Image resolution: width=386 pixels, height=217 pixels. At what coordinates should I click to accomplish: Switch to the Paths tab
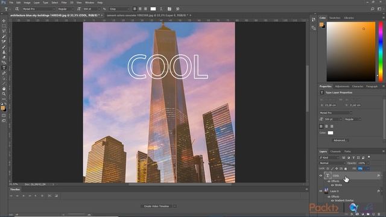click(347, 151)
